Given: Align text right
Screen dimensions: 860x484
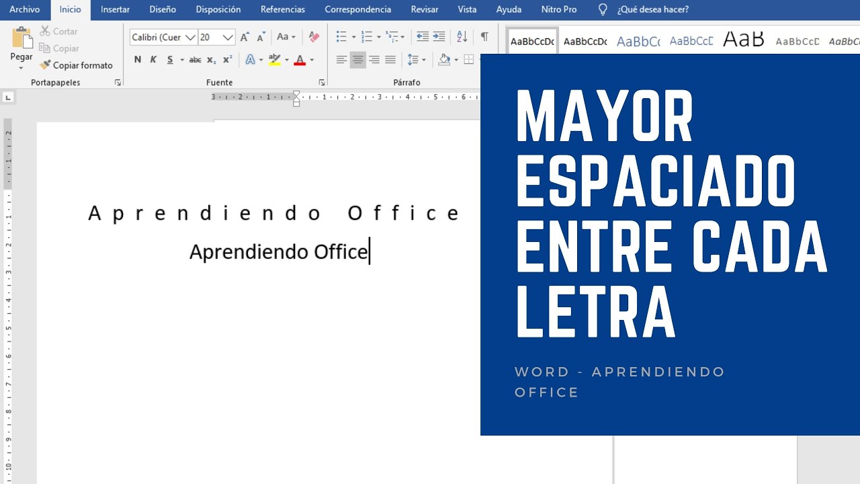Looking at the screenshot, I should pos(374,60).
